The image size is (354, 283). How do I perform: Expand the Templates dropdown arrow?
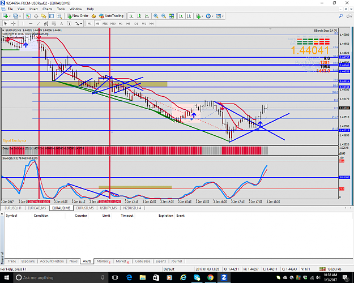(x=223, y=16)
